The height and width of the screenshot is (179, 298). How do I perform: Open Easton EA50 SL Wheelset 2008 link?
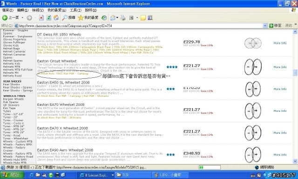click(63, 83)
